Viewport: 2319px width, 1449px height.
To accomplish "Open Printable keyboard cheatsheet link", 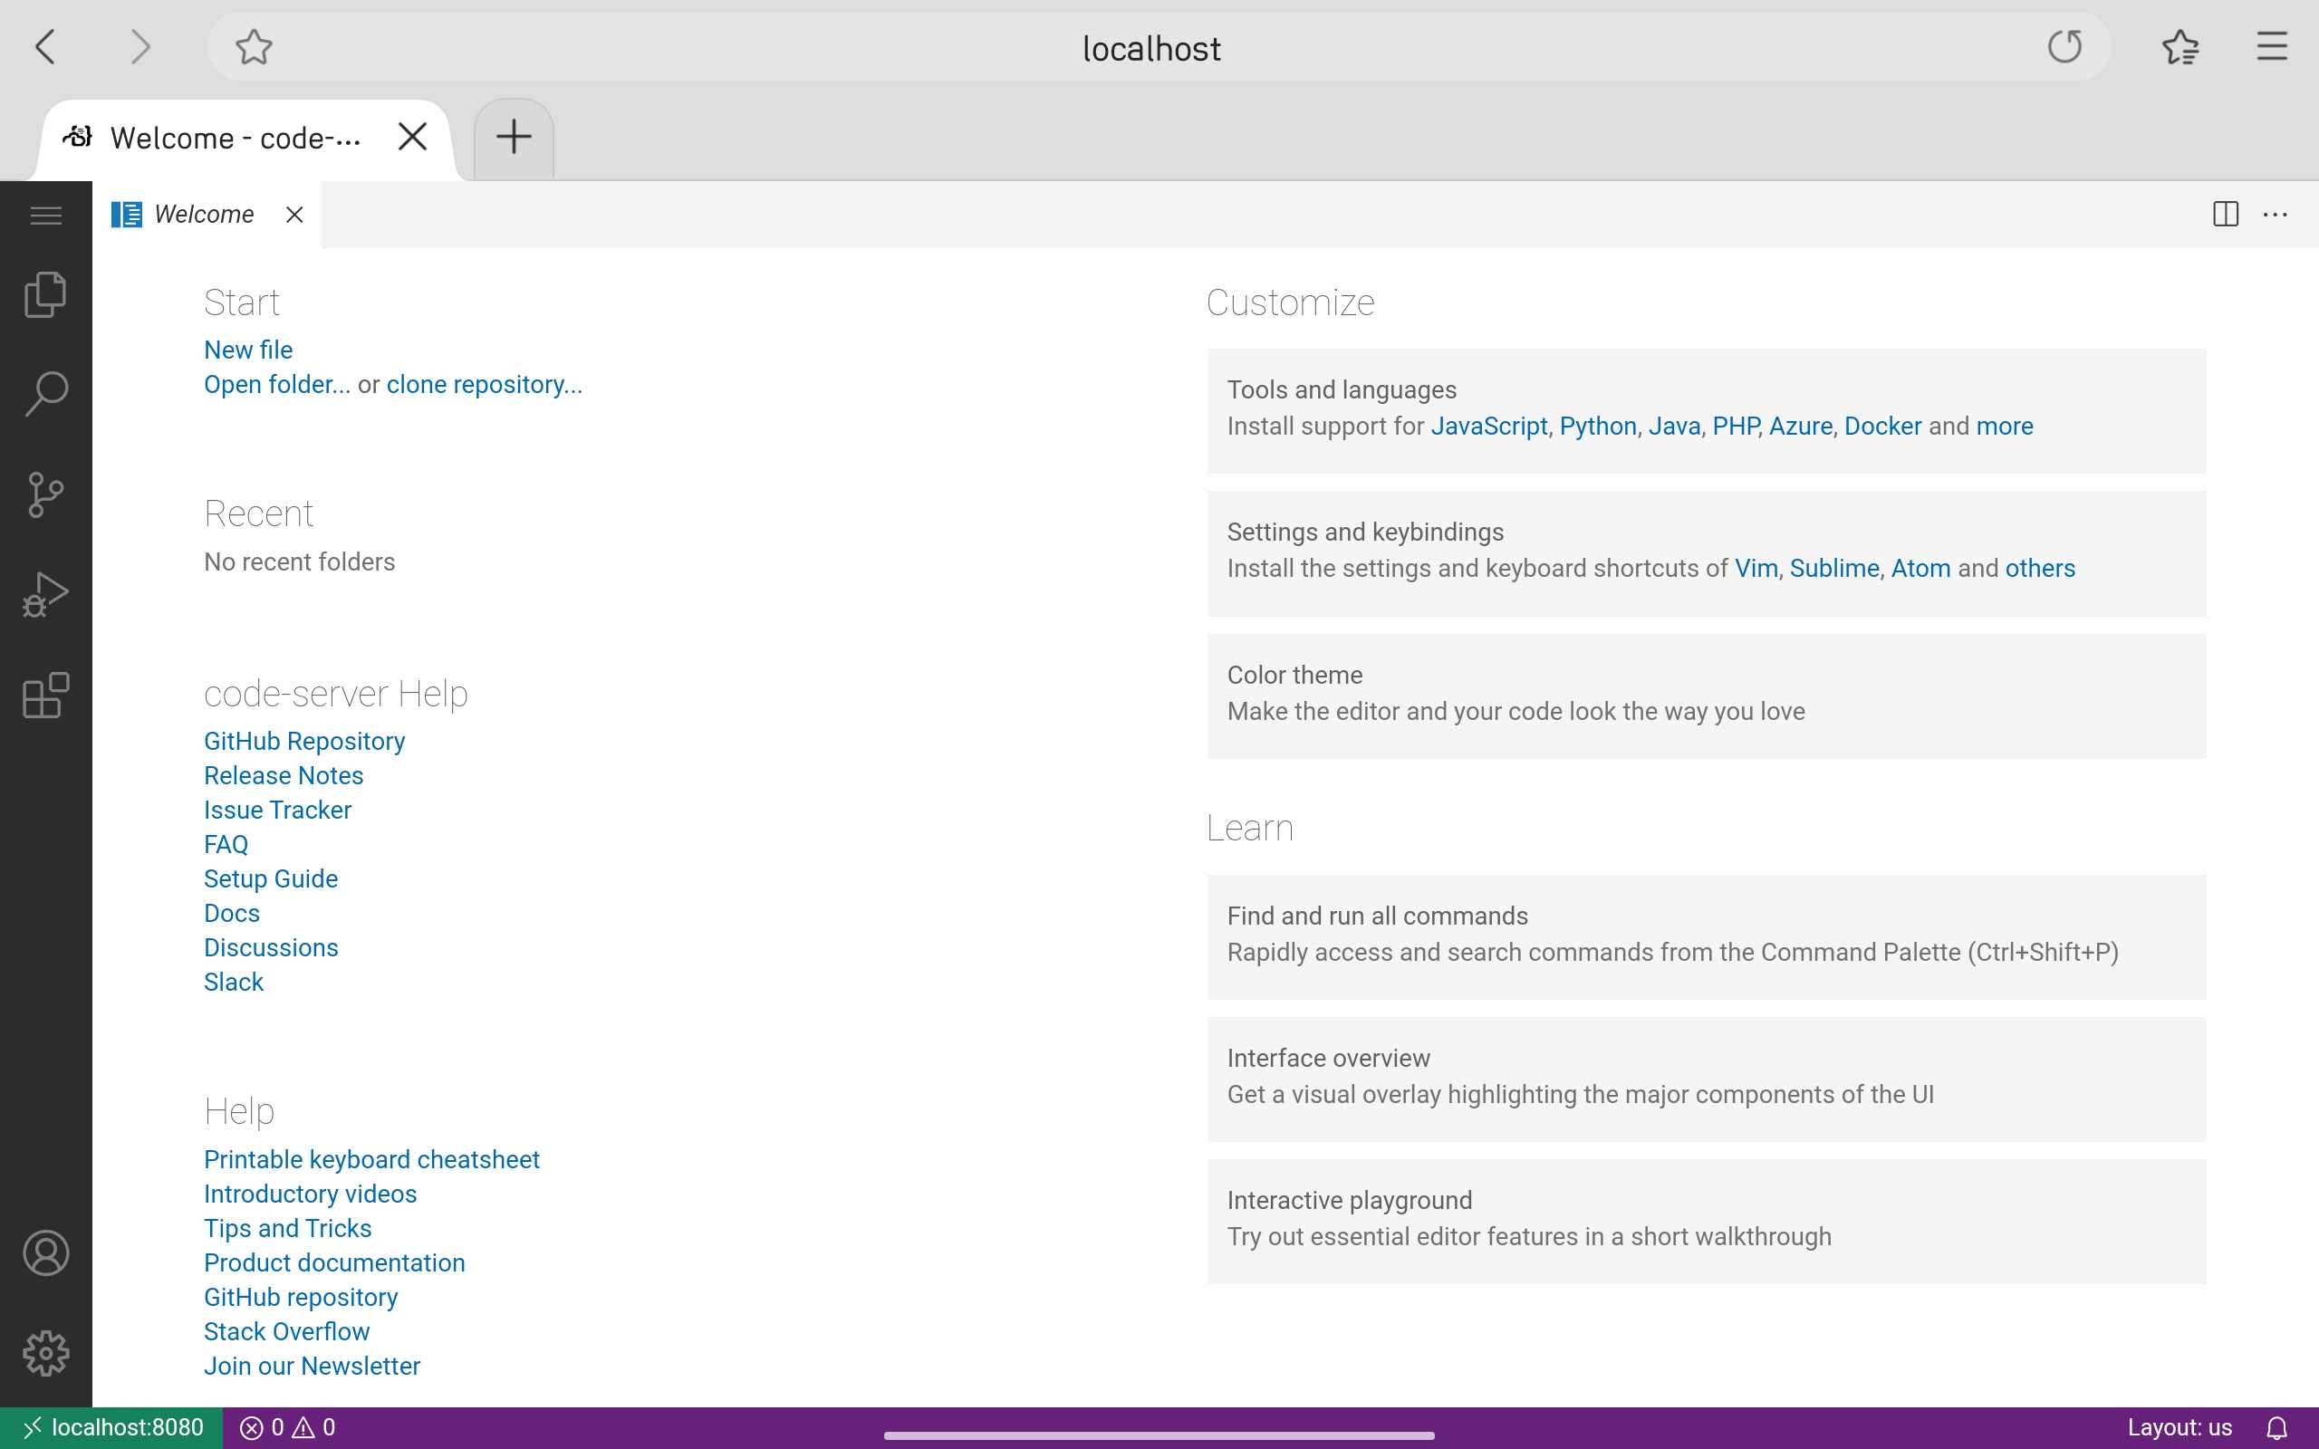I will [x=371, y=1159].
